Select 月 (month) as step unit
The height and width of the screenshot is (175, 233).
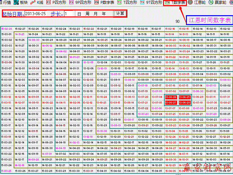pos(95,14)
